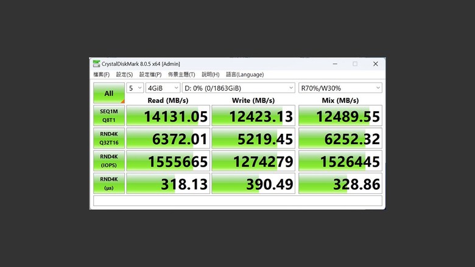
Task: Click the CrystalDiskMark app icon in title bar
Action: click(x=96, y=63)
